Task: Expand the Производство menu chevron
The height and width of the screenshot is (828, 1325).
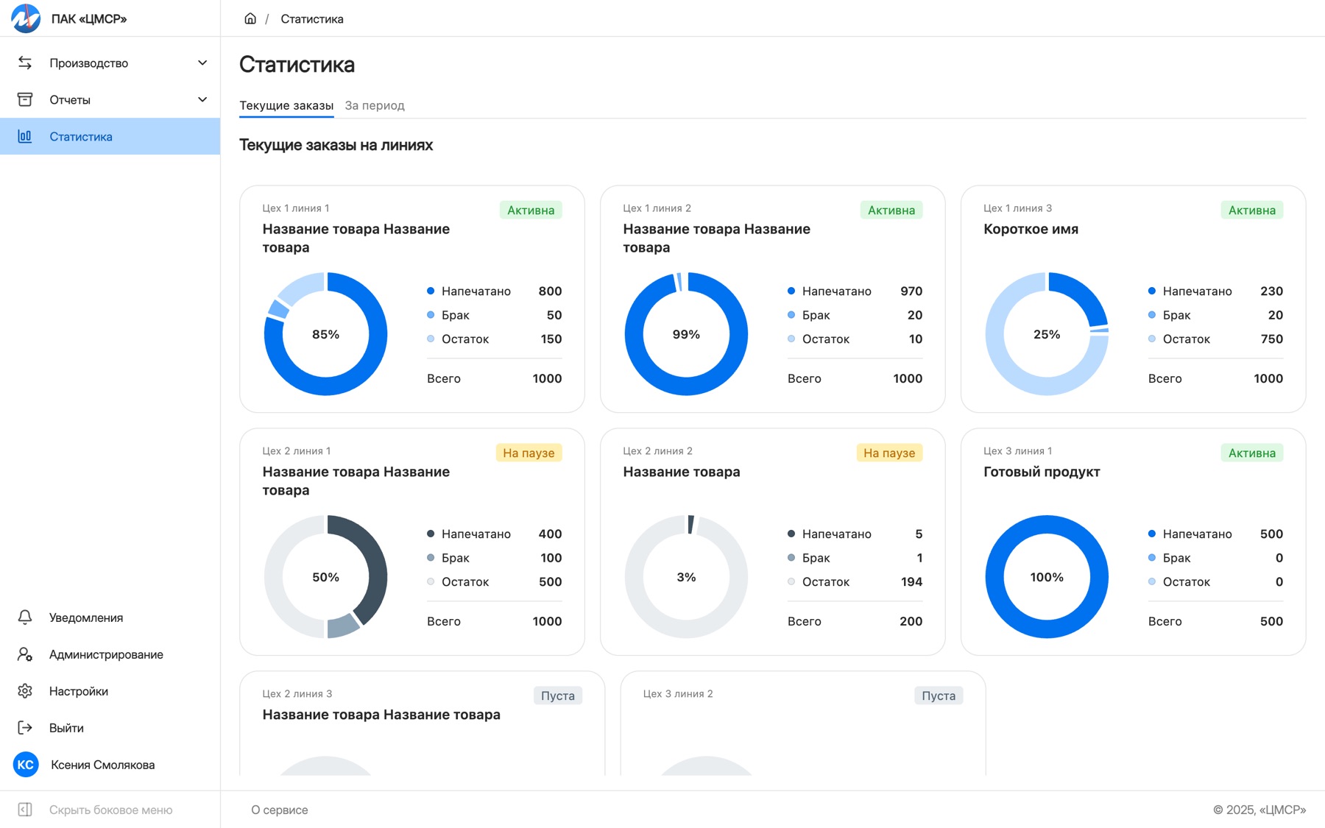Action: pyautogui.click(x=202, y=63)
